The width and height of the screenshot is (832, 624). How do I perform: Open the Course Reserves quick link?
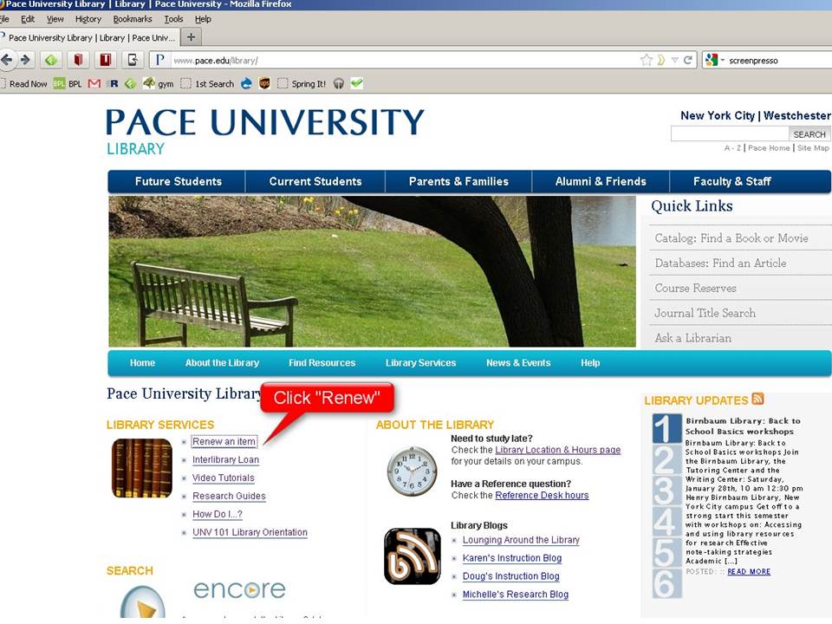[695, 288]
